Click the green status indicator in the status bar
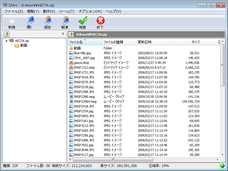 point(222,166)
